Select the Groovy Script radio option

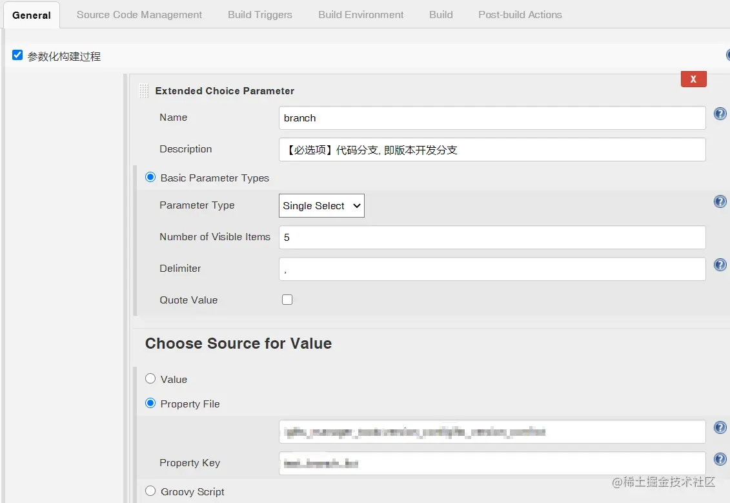tap(150, 491)
